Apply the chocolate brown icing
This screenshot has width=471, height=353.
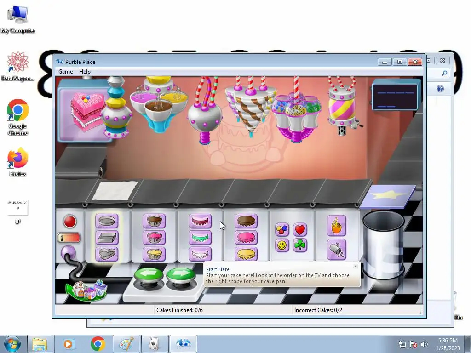click(x=246, y=222)
